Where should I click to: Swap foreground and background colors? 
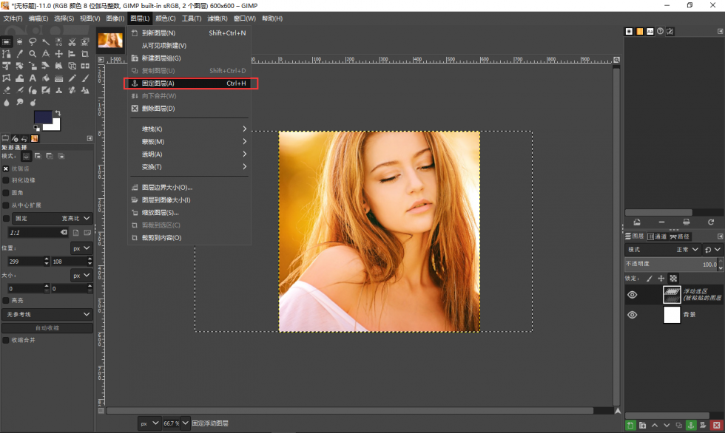point(58,113)
